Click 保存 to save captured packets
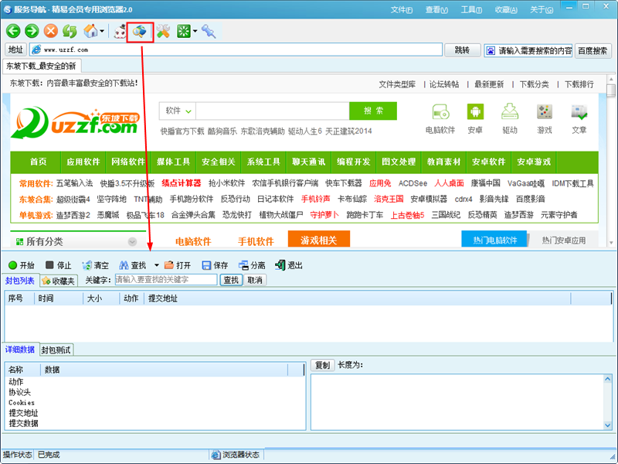Screen dimensions: 618x464 pos(215,265)
